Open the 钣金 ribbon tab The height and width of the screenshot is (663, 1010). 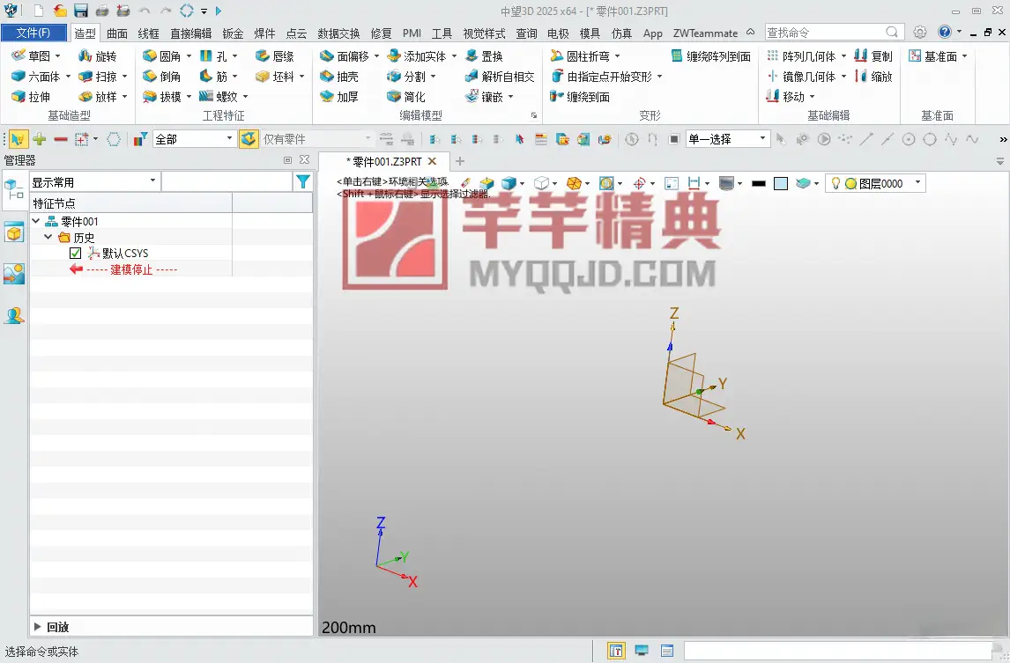(233, 33)
